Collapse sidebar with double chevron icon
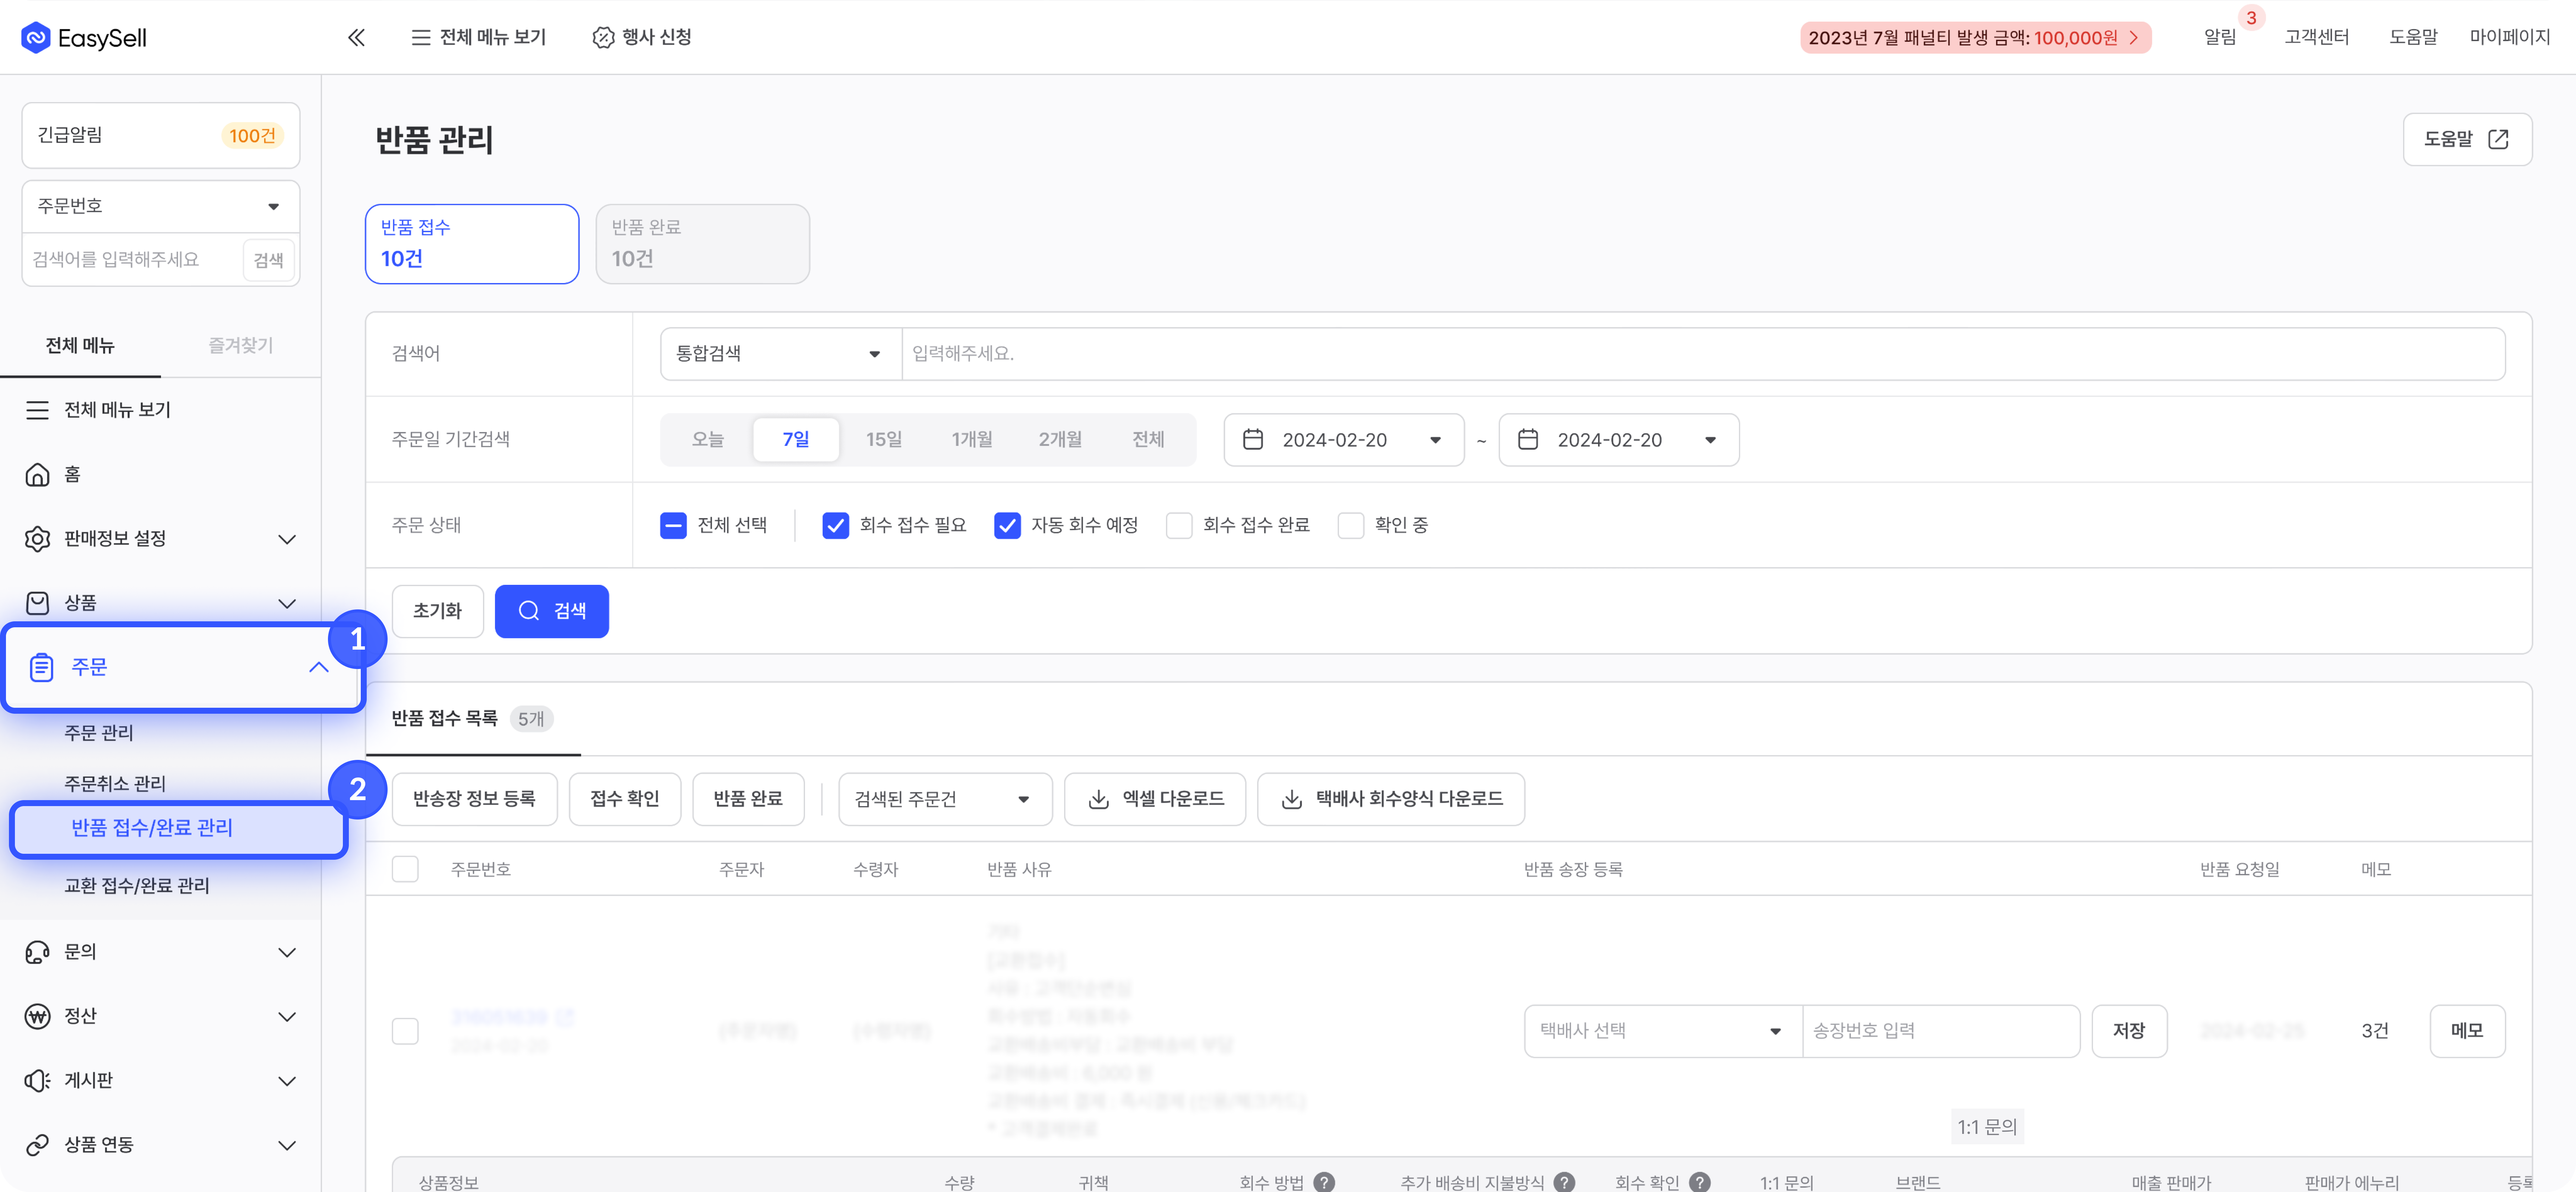2576x1192 pixels. [356, 37]
